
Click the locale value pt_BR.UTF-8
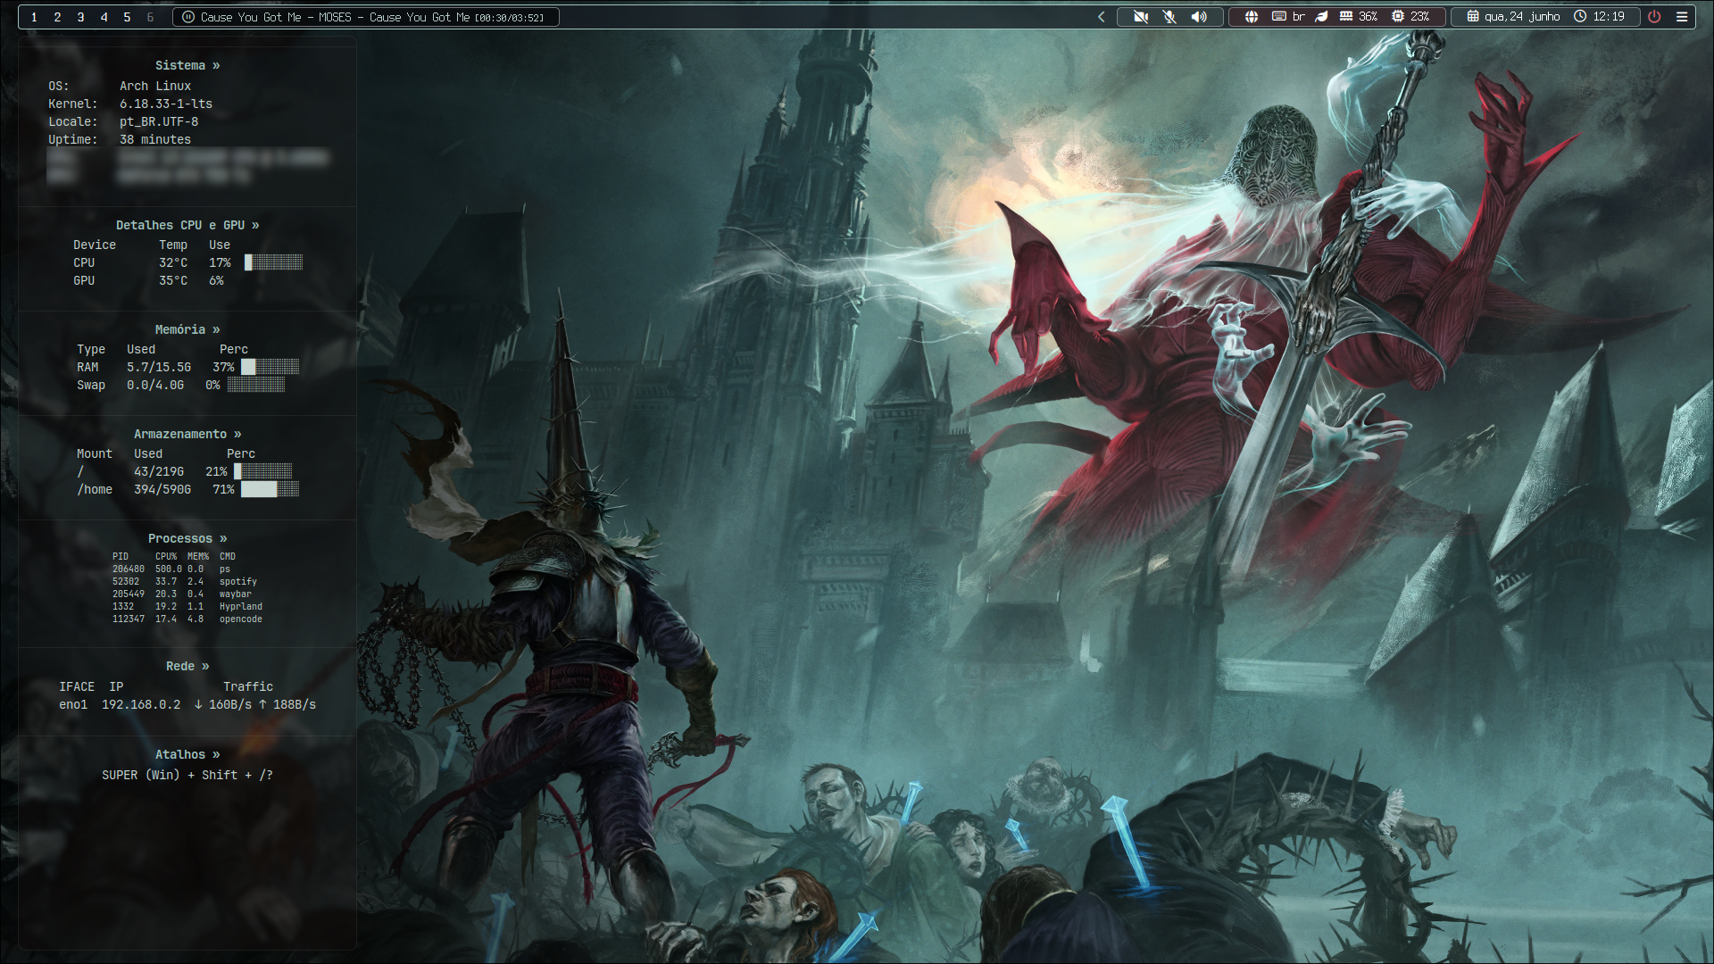pos(159,121)
